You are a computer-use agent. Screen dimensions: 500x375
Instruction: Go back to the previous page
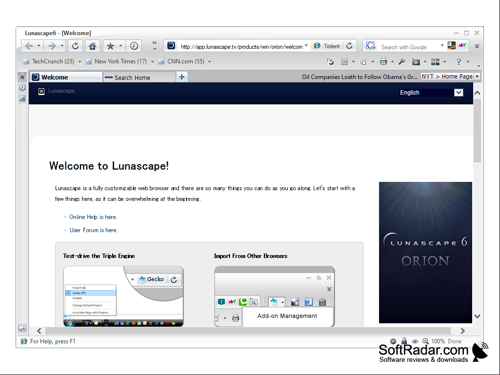click(29, 46)
